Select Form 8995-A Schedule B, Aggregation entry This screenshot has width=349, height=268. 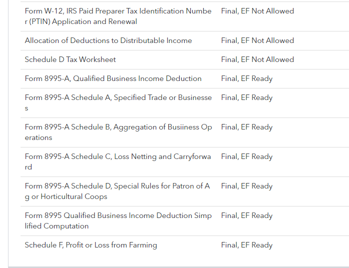pos(118,132)
